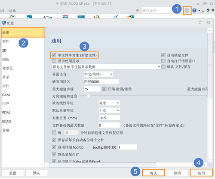Click the 默认 button
This screenshot has height=179, width=215.
tap(37, 173)
